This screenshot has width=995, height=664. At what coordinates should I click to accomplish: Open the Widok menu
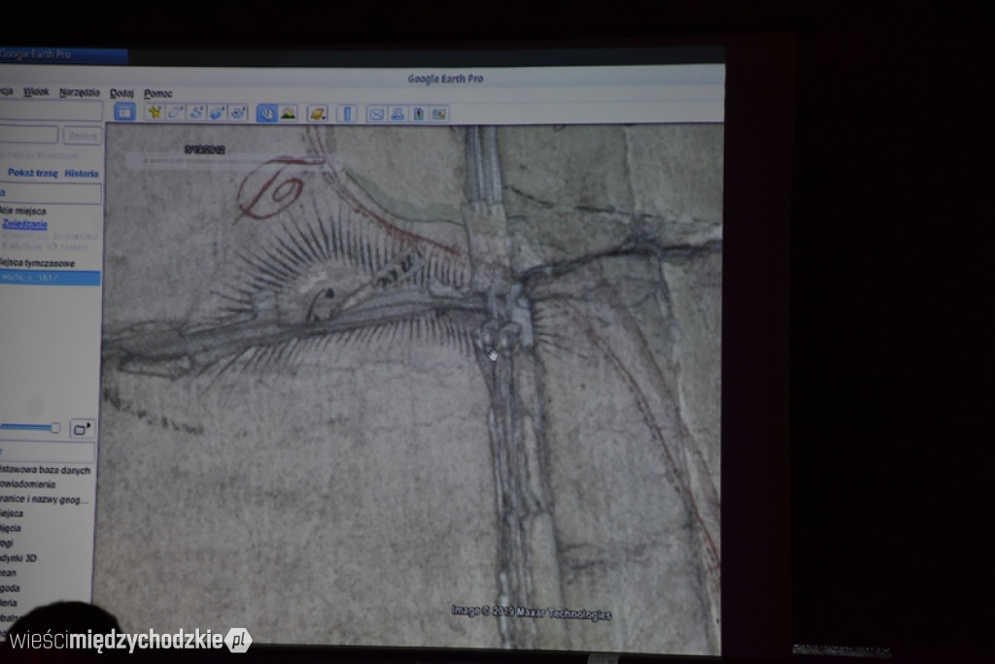tap(36, 92)
